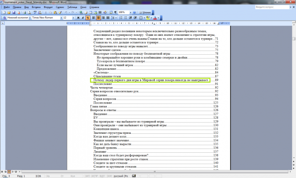Toggle bold formatting (Ж)
Screen dimensions: 296x178
78,18
